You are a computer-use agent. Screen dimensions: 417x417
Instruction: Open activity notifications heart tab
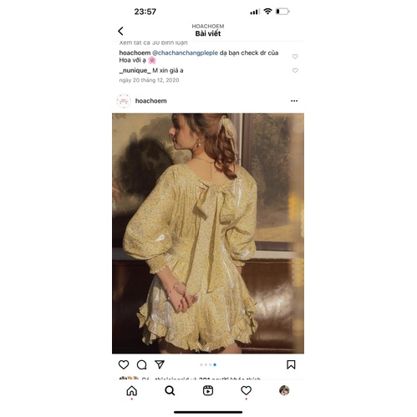(x=246, y=390)
